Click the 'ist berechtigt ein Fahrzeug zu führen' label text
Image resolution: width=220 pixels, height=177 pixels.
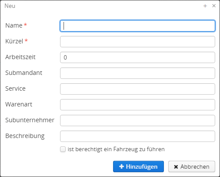pyautogui.click(x=116, y=149)
